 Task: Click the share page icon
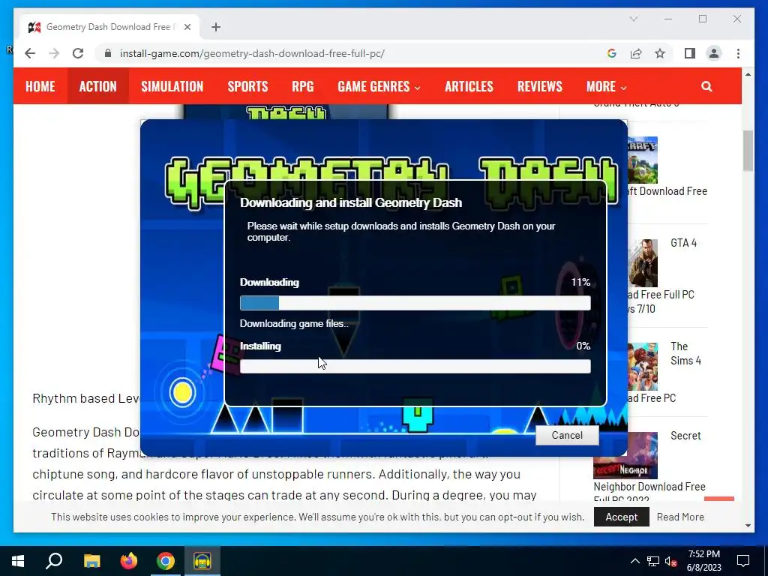click(x=636, y=53)
